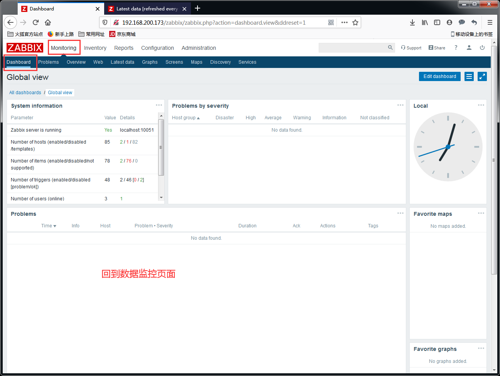Click the Zabbix search input field
Viewport: 500px width, 376px height.
pos(353,47)
